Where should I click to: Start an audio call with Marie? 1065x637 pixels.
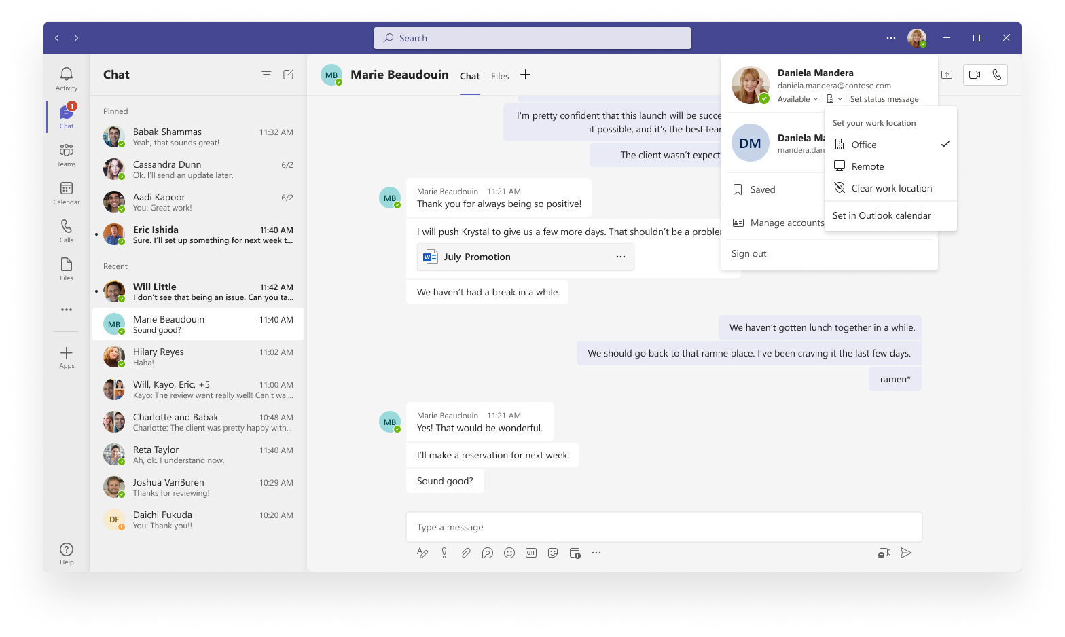click(996, 75)
